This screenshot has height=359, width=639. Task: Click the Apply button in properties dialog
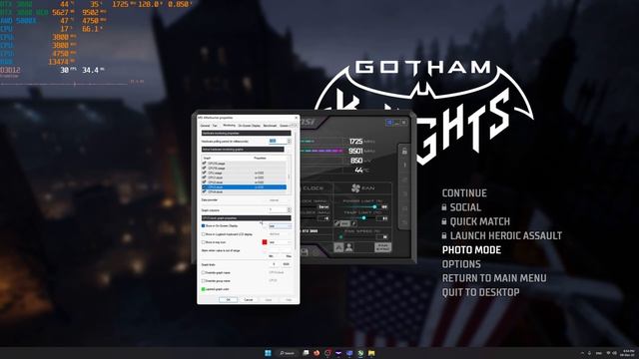269,299
